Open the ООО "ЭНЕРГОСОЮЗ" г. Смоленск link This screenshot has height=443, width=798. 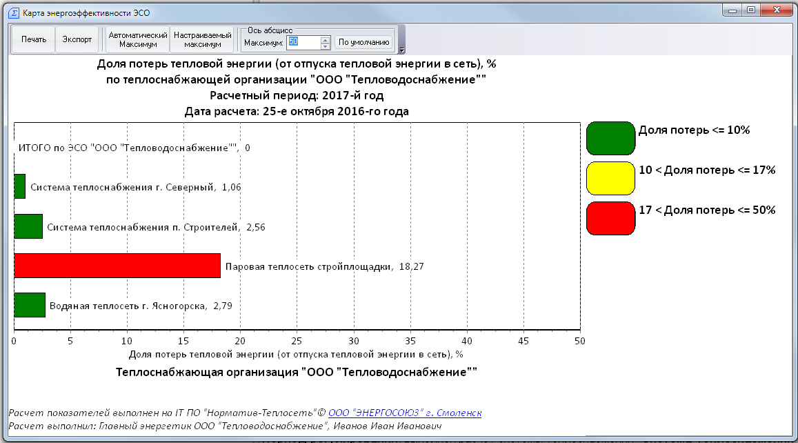pos(405,413)
